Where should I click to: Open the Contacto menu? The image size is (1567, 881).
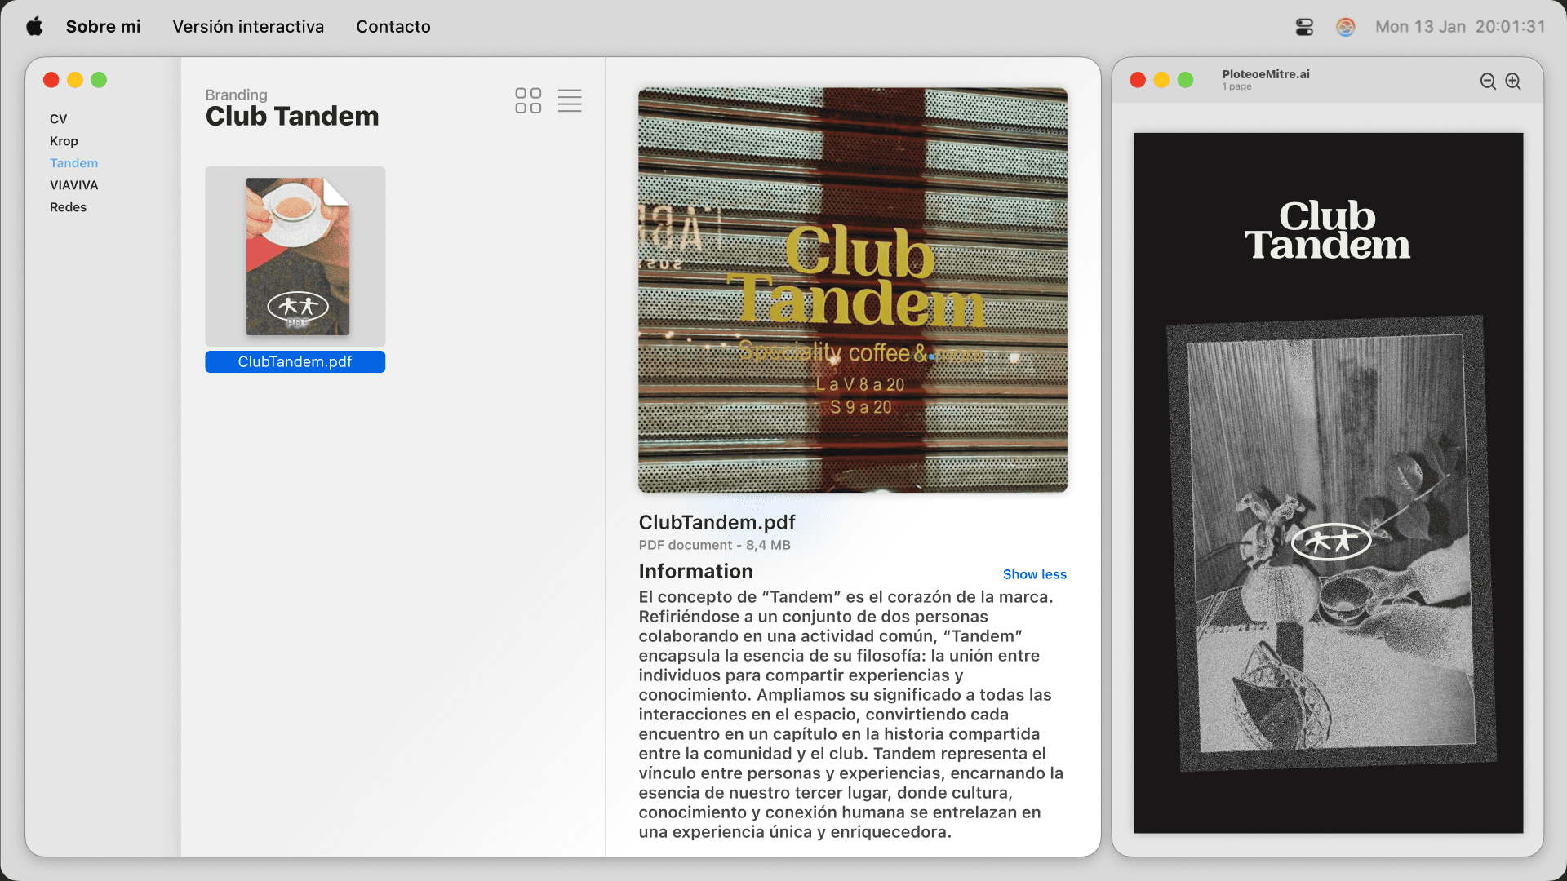click(393, 27)
